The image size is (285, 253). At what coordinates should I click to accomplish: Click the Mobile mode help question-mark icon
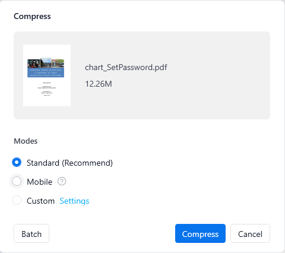(x=62, y=181)
